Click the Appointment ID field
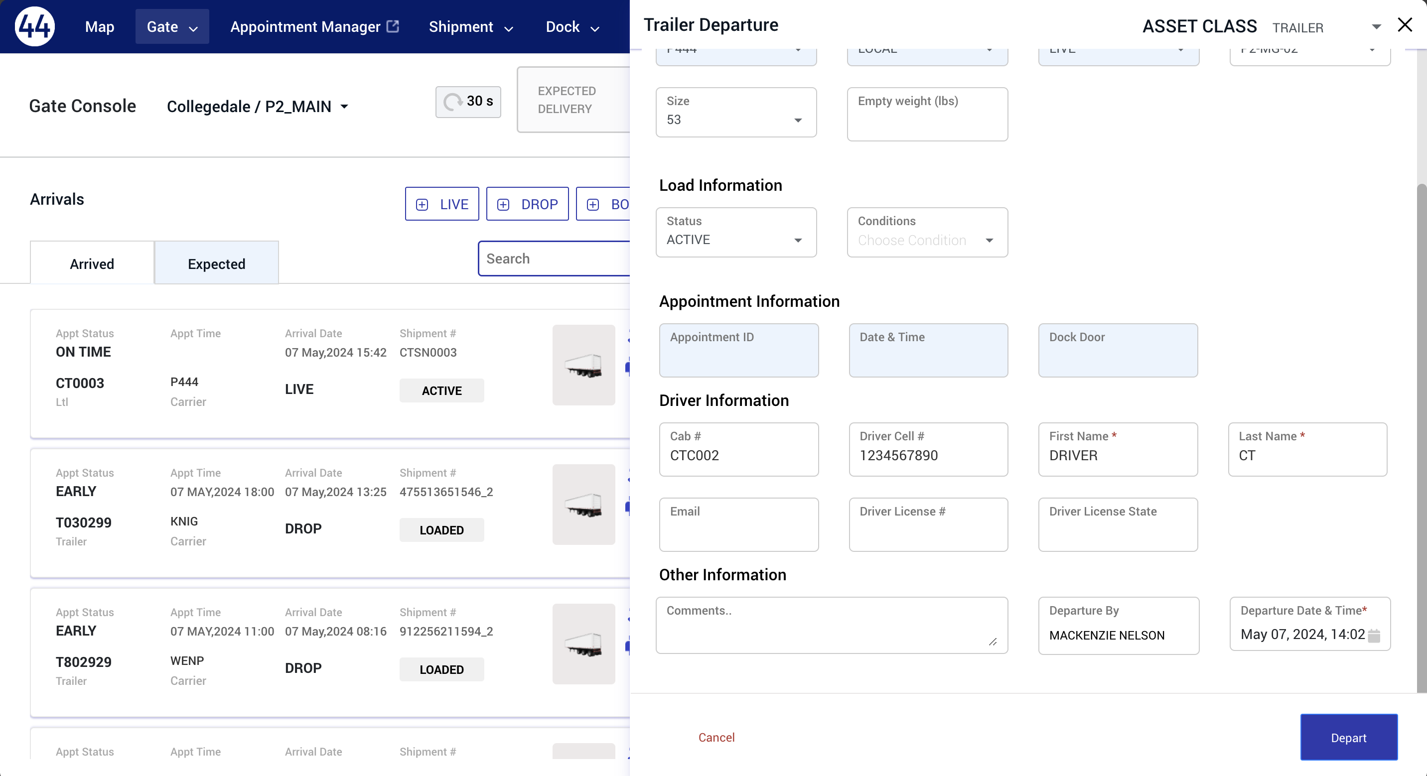This screenshot has height=776, width=1427. click(x=738, y=351)
